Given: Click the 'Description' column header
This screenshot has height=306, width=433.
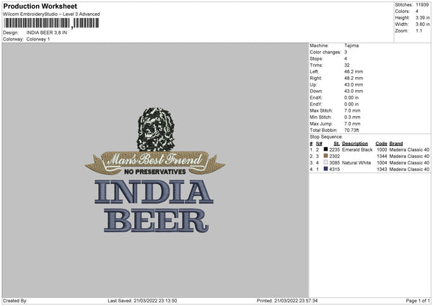Looking at the screenshot, I should (355, 144).
